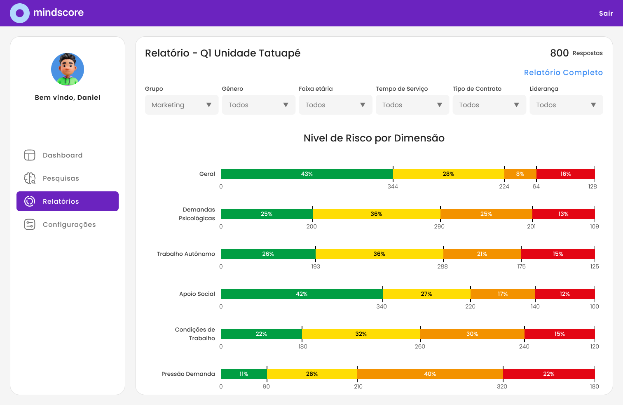Screen dimensions: 623x405
Task: Select the Dashboard icon in the sidebar
Action: point(29,155)
